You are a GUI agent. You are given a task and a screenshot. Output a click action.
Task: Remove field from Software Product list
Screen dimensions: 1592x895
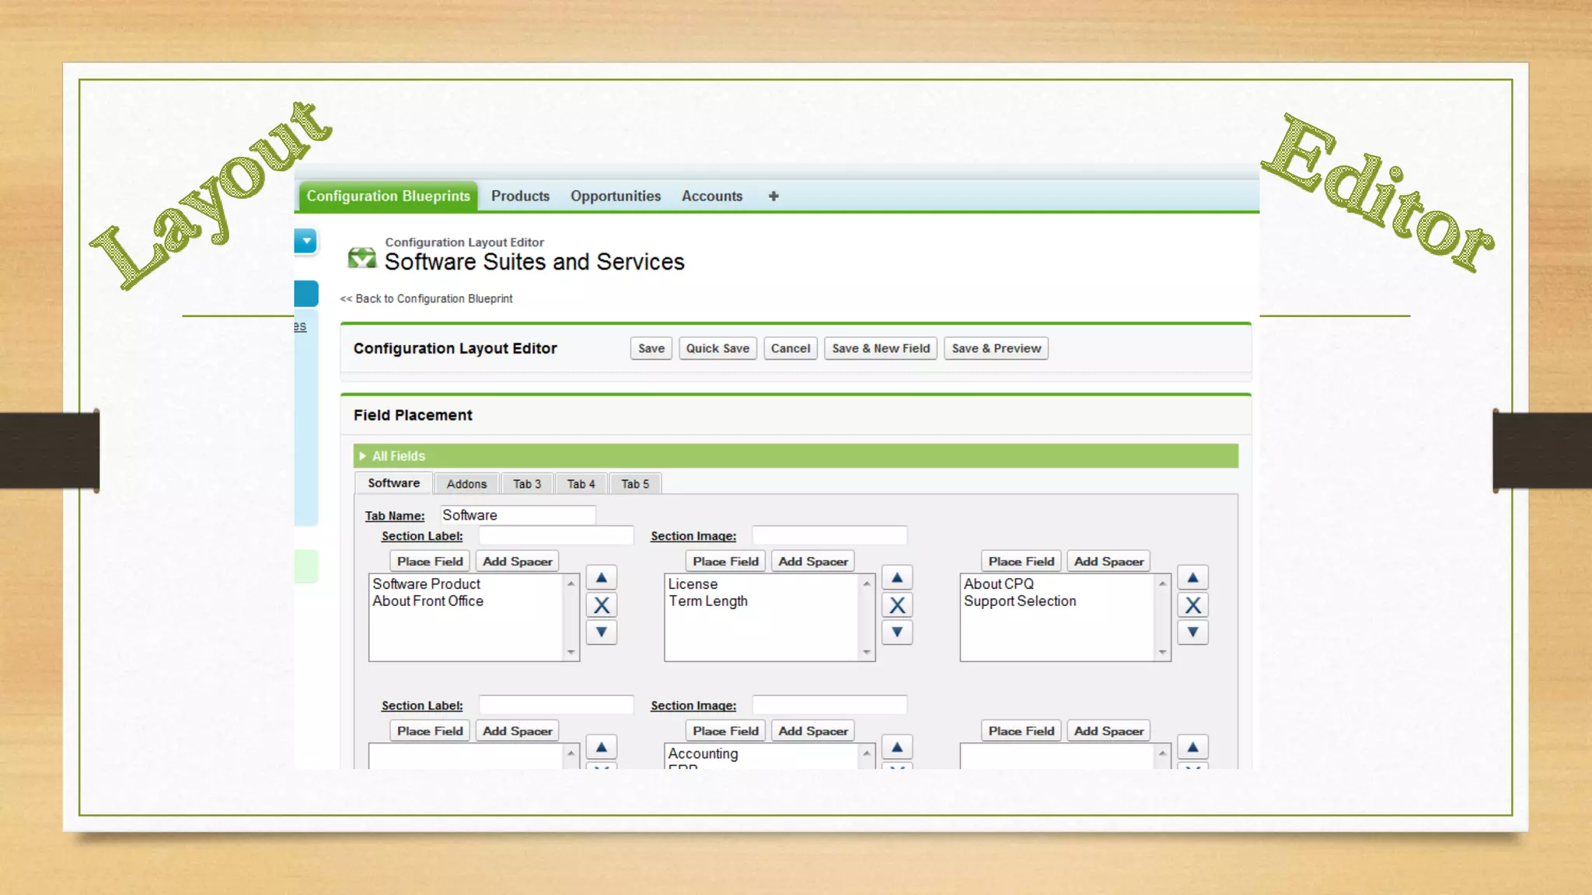click(601, 605)
